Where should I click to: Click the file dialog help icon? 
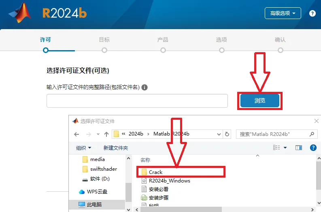click(x=313, y=148)
